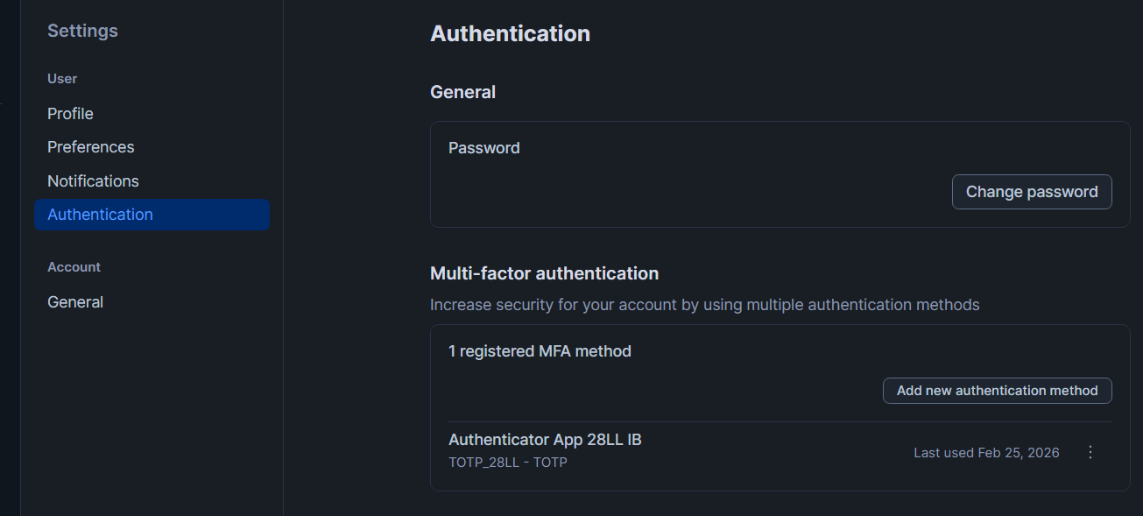
Task: Go to Preferences in the sidebar
Action: coord(91,147)
